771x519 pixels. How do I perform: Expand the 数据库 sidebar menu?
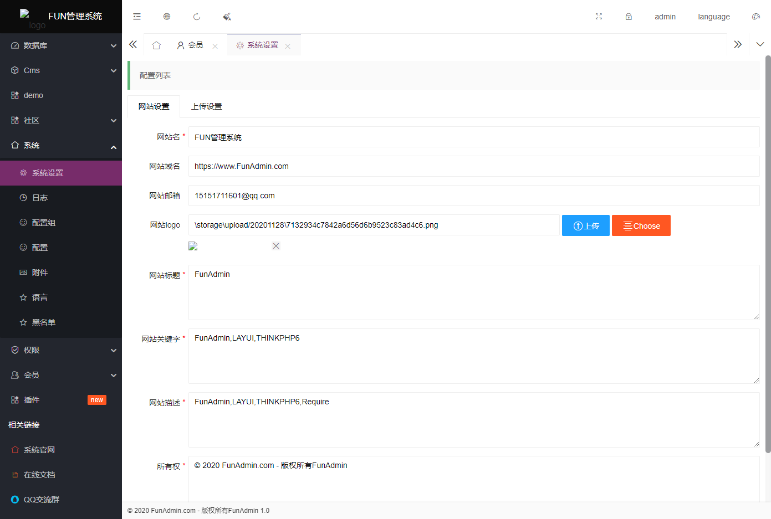click(61, 45)
